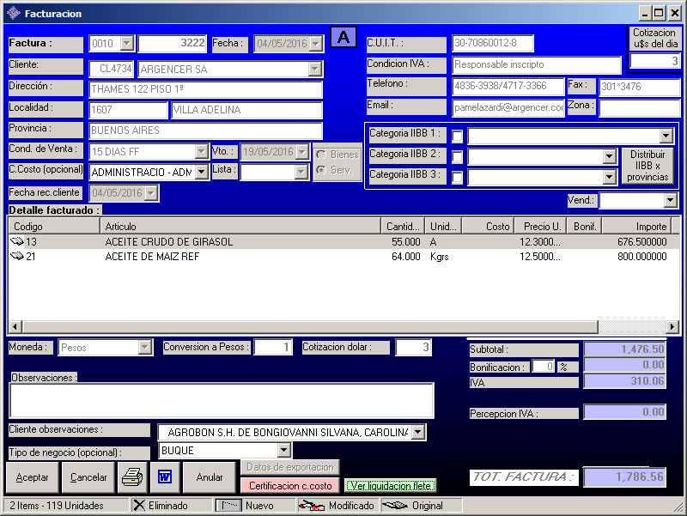This screenshot has height=516, width=687.
Task: Open the Cliente name dropdown
Action: [x=315, y=69]
